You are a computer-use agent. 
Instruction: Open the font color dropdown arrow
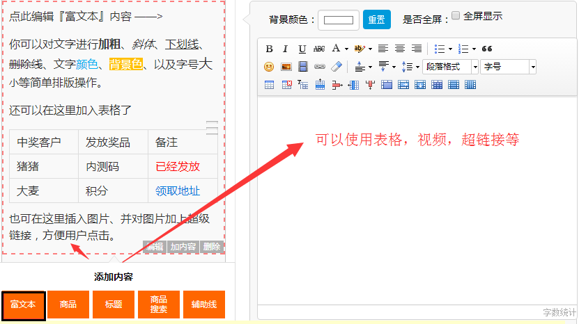(346, 49)
